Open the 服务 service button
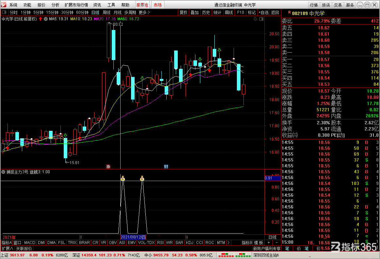Viewport: 380px width, 259px height. [350, 5]
